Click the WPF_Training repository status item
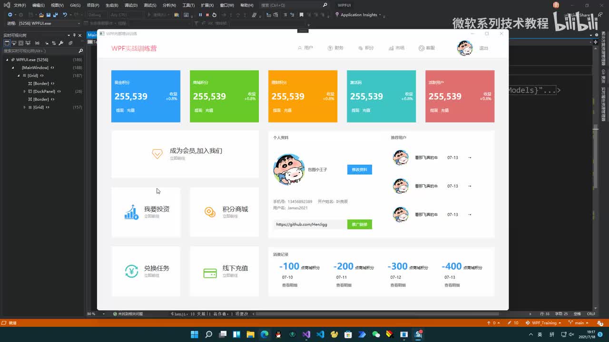Image resolution: width=609 pixels, height=342 pixels. 543,323
